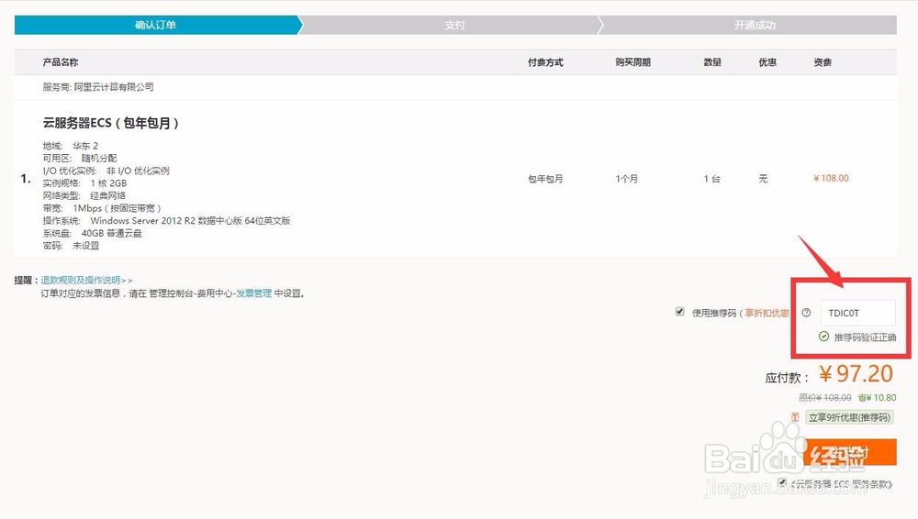Select the 确认订单 step tab
This screenshot has height=519, width=918.
156,25
